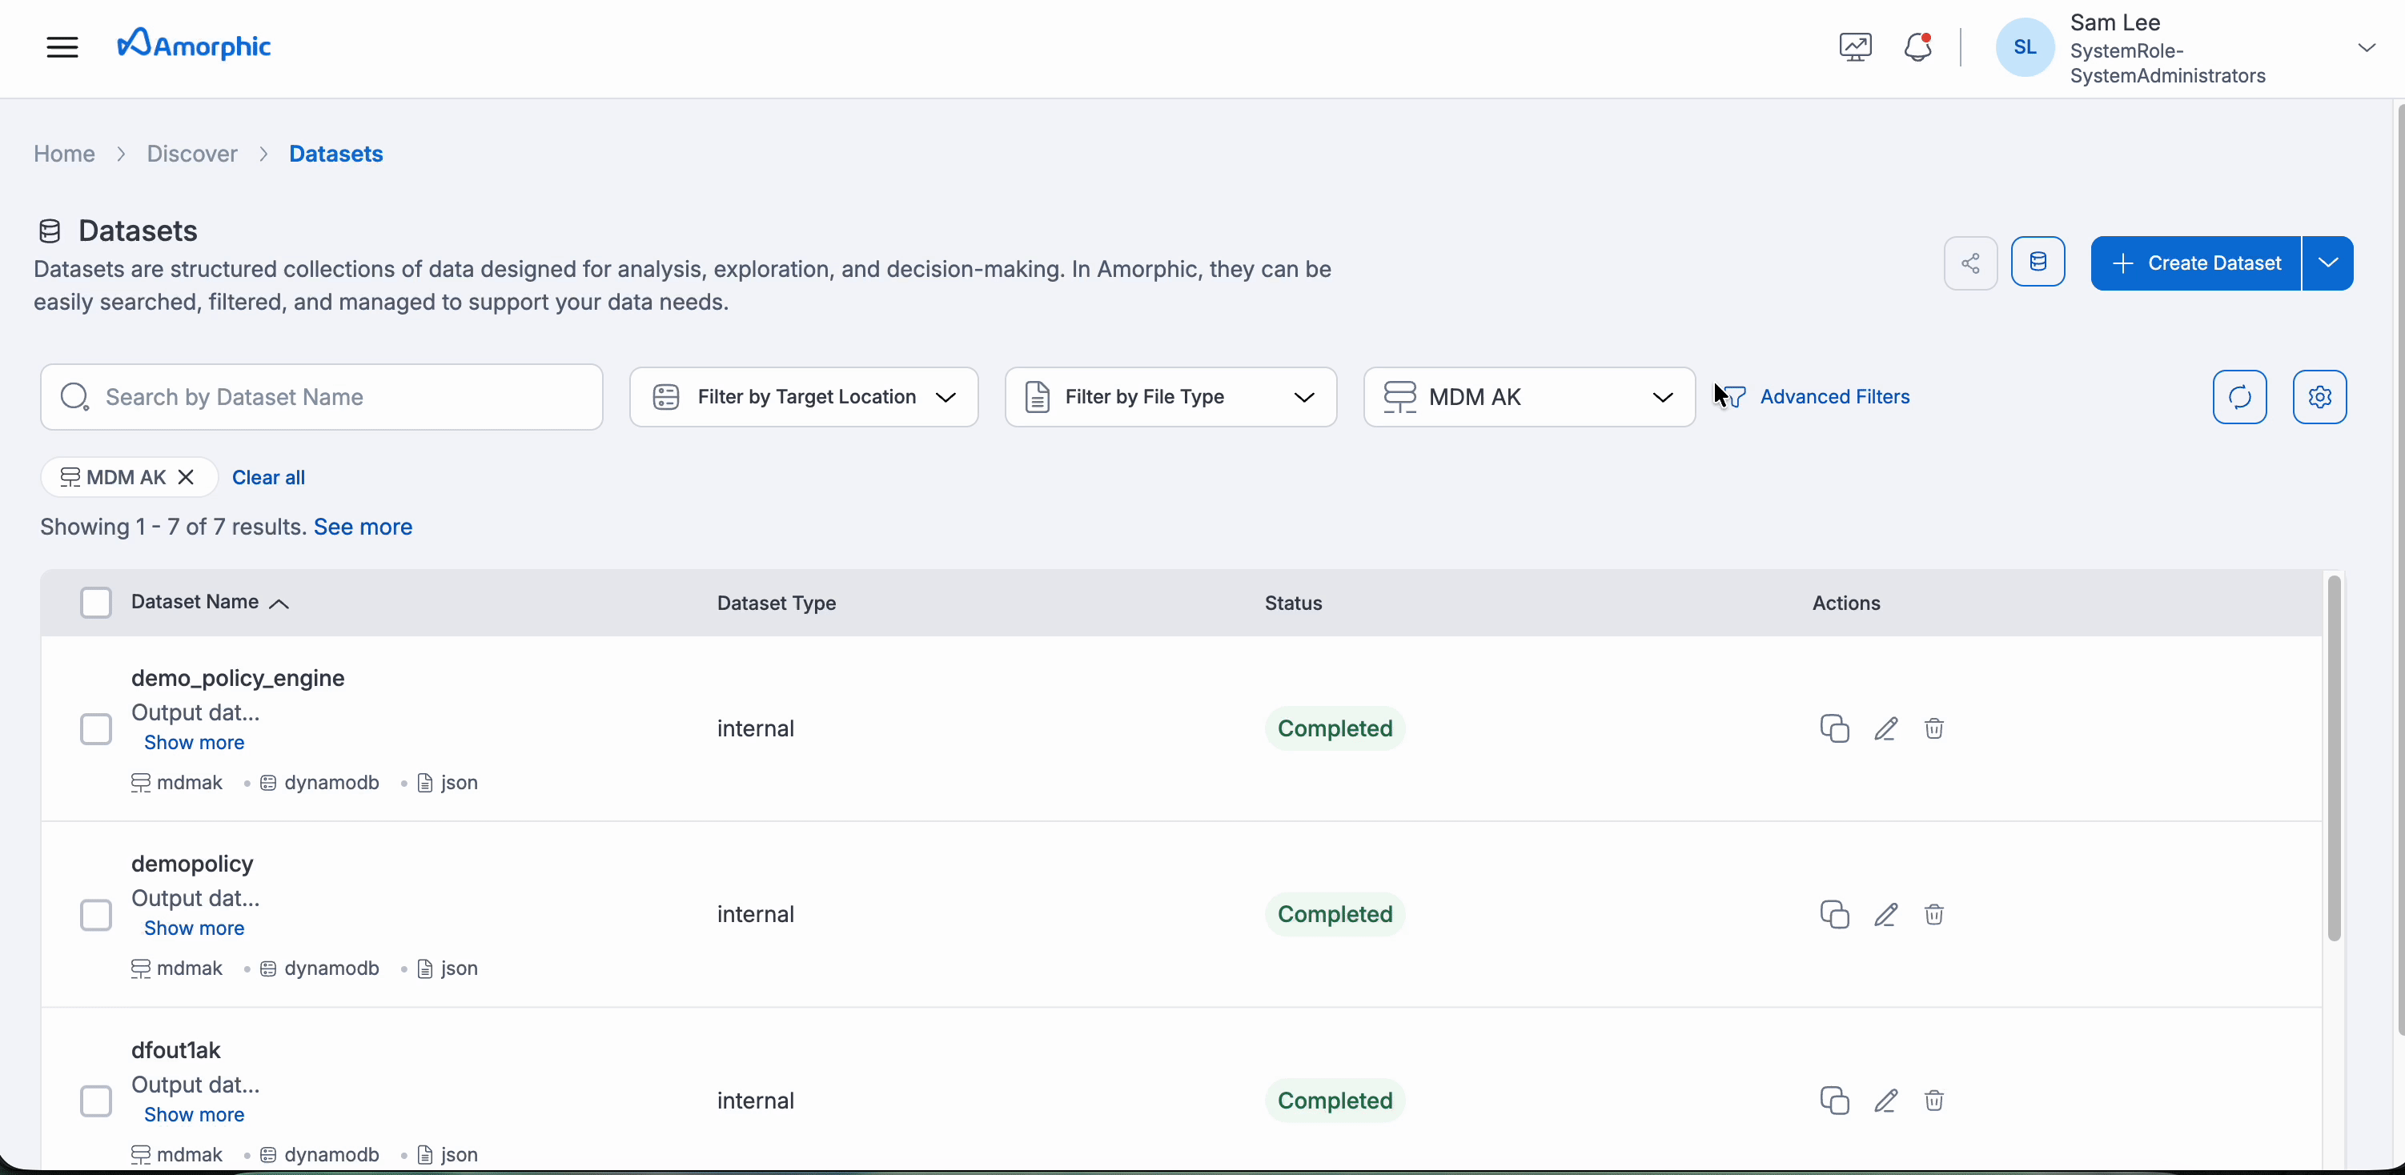
Task: Go to Discover breadcrumb
Action: click(x=192, y=154)
